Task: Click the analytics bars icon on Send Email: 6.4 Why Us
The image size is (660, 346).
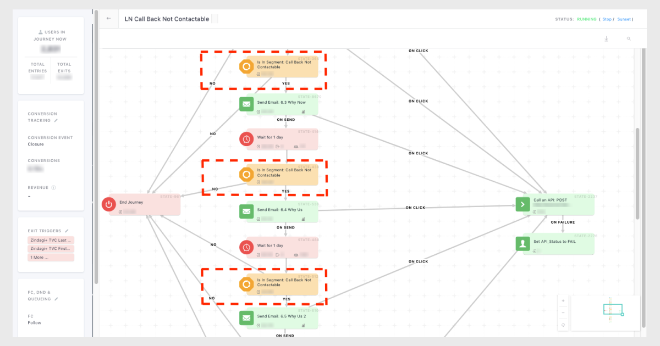Action: (x=304, y=218)
